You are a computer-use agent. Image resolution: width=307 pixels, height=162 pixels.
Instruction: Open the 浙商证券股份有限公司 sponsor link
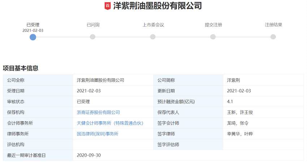(98, 112)
